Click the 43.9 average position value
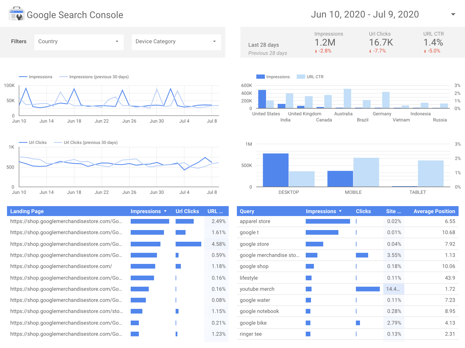Screen dimensions: 465x348 pos(450,278)
